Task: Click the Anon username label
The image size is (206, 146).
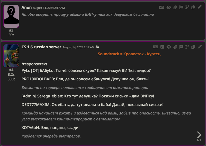Action: (x=26, y=7)
